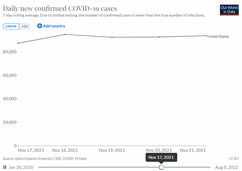
Task: Click the CC BY license link
Action: coord(234,159)
